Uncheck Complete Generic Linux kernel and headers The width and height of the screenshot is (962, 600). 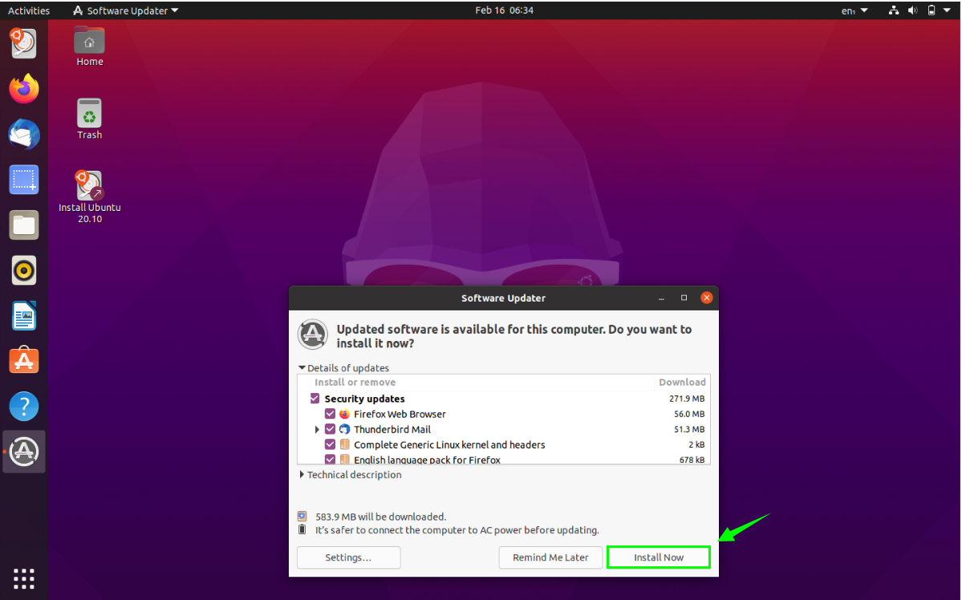pyautogui.click(x=330, y=444)
